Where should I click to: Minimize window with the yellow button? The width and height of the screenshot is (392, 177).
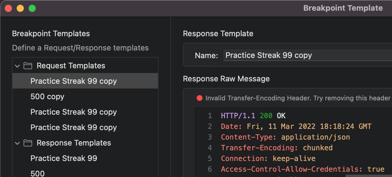point(20,8)
